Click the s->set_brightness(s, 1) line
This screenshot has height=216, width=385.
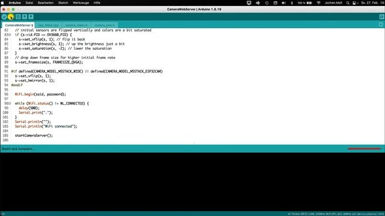(x=72, y=44)
